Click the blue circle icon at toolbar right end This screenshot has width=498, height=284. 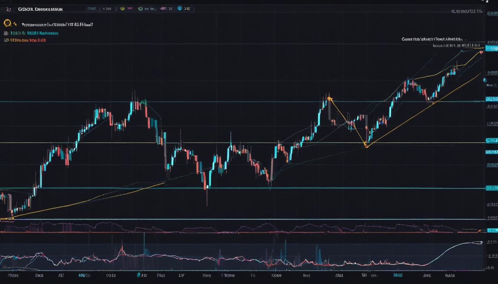[x=179, y=9]
